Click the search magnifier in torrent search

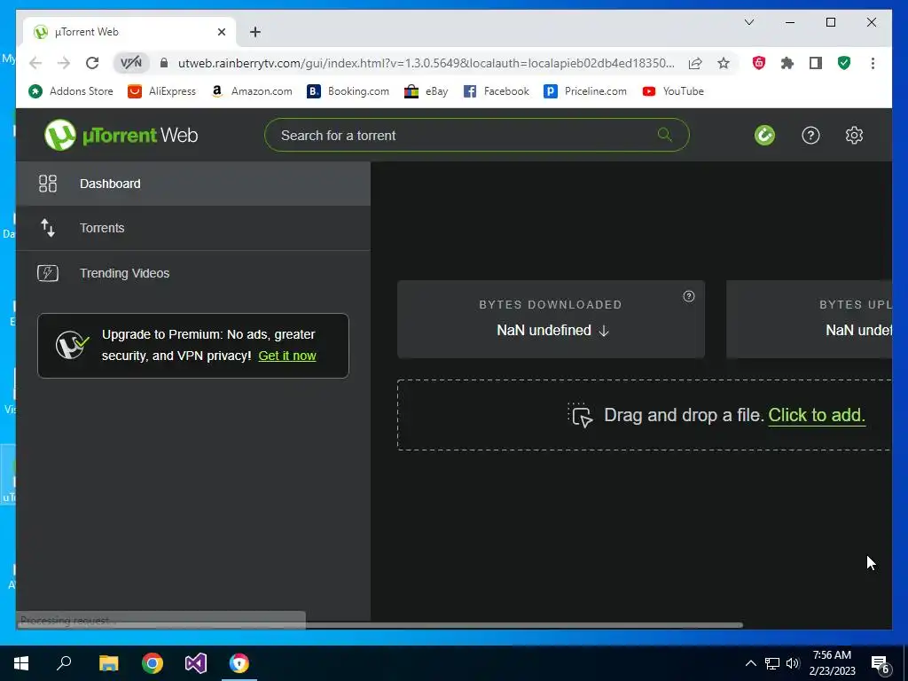[x=664, y=135]
